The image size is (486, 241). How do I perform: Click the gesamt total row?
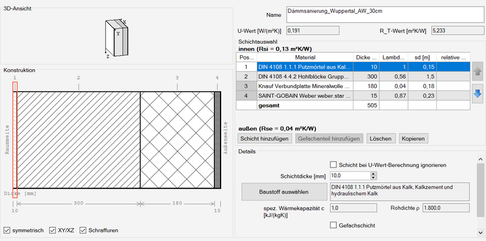click(x=353, y=105)
